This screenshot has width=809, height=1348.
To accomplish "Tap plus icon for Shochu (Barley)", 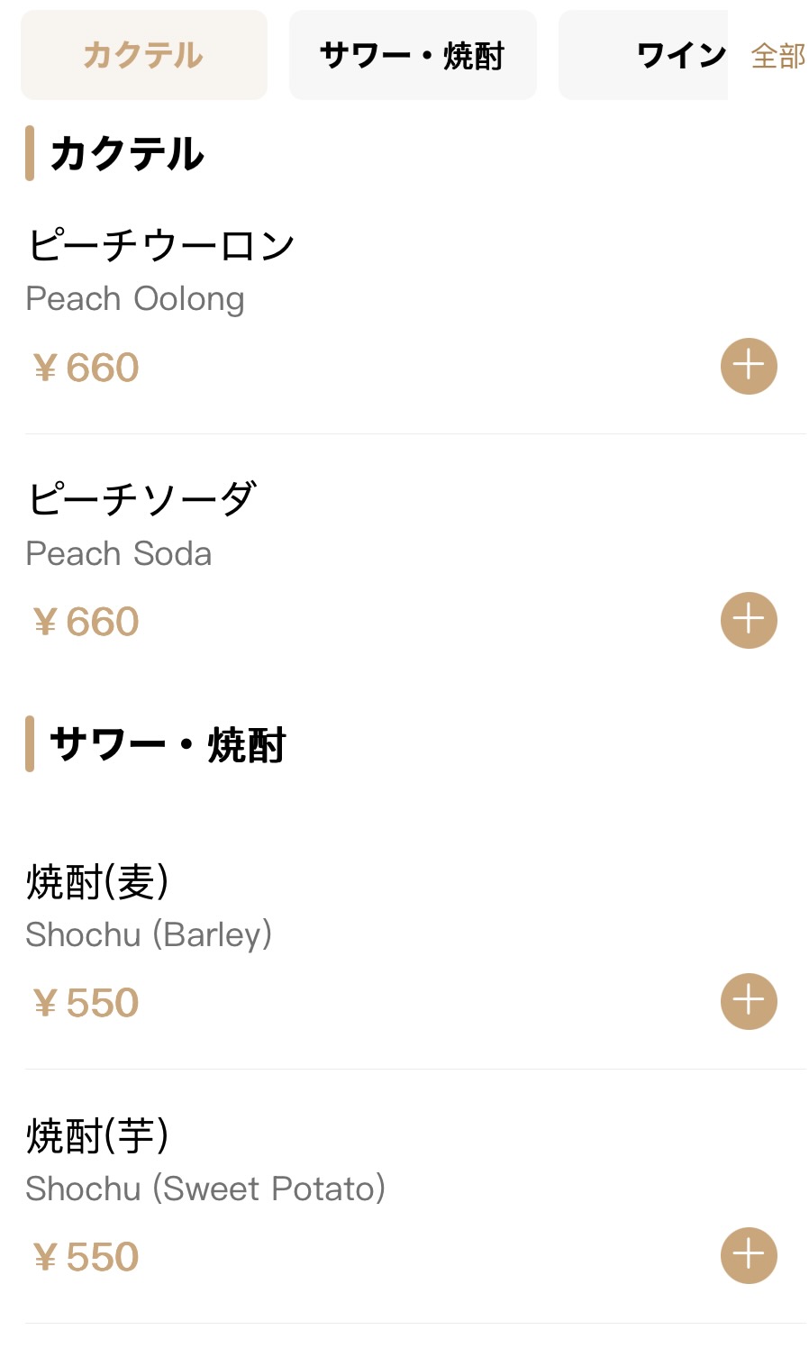I will (749, 1001).
